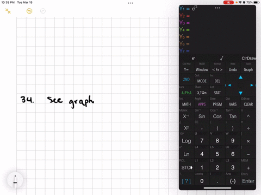The width and height of the screenshot is (261, 195).
Task: Tap the comma key
Action: tap(202, 128)
